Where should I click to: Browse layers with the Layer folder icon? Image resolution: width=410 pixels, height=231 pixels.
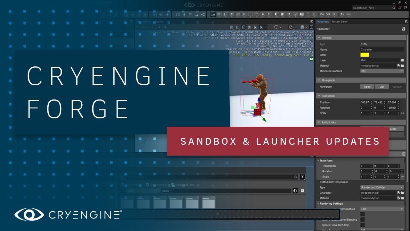coord(402,60)
